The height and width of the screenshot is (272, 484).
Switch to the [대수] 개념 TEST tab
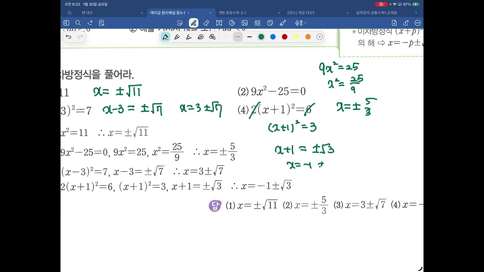click(x=301, y=13)
